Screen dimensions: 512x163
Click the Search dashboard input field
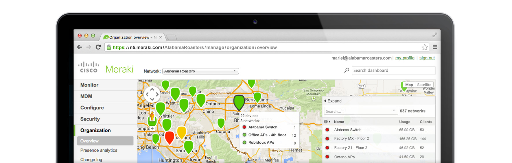[393, 71]
